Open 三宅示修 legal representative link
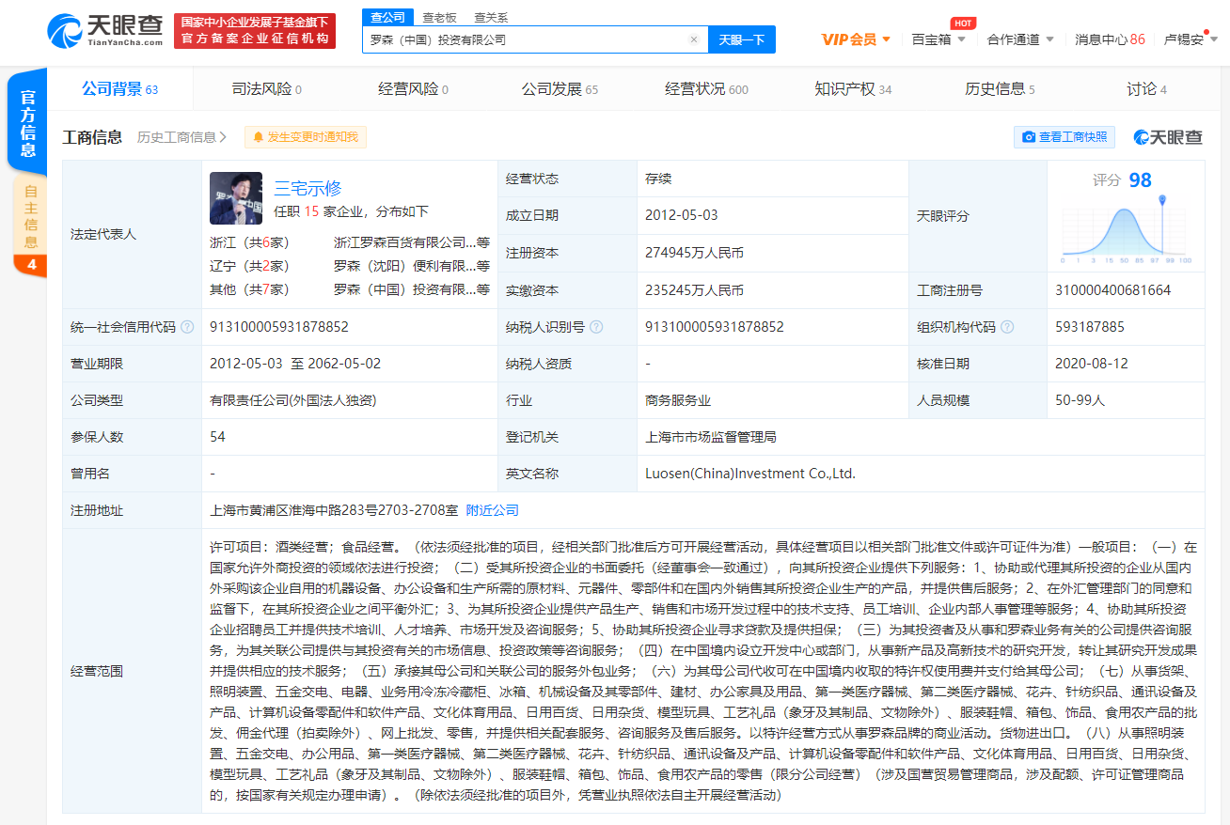 307,188
